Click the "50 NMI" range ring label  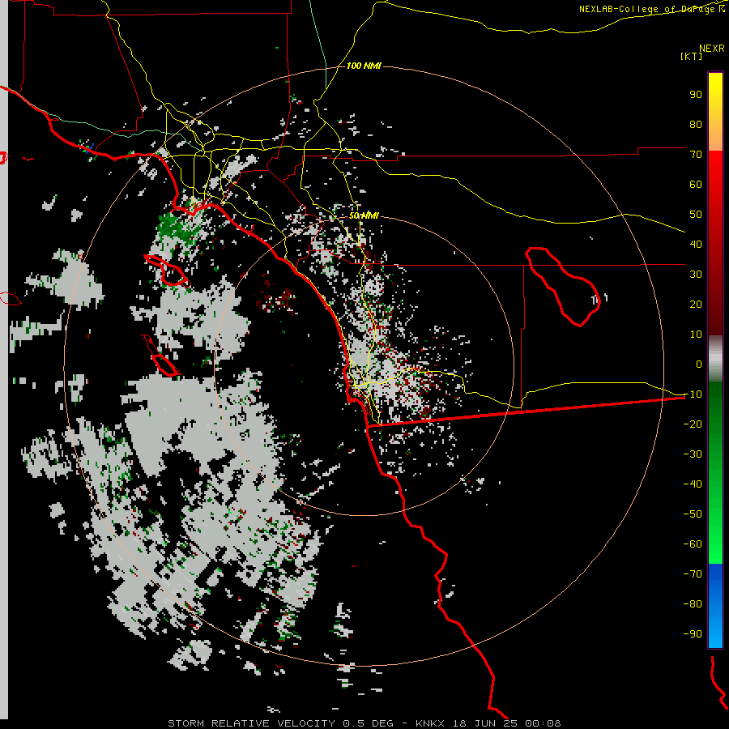tap(364, 215)
